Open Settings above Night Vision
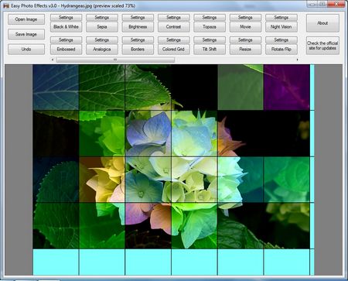Viewport: 348px width, 281px height. 281,18
